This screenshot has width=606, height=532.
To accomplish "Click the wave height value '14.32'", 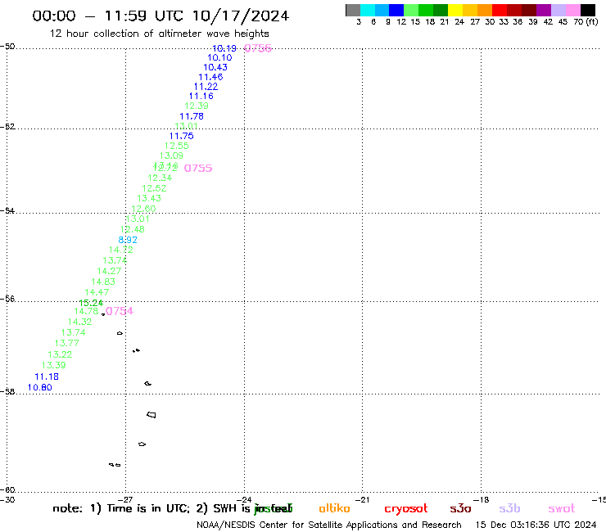I will pos(79,322).
